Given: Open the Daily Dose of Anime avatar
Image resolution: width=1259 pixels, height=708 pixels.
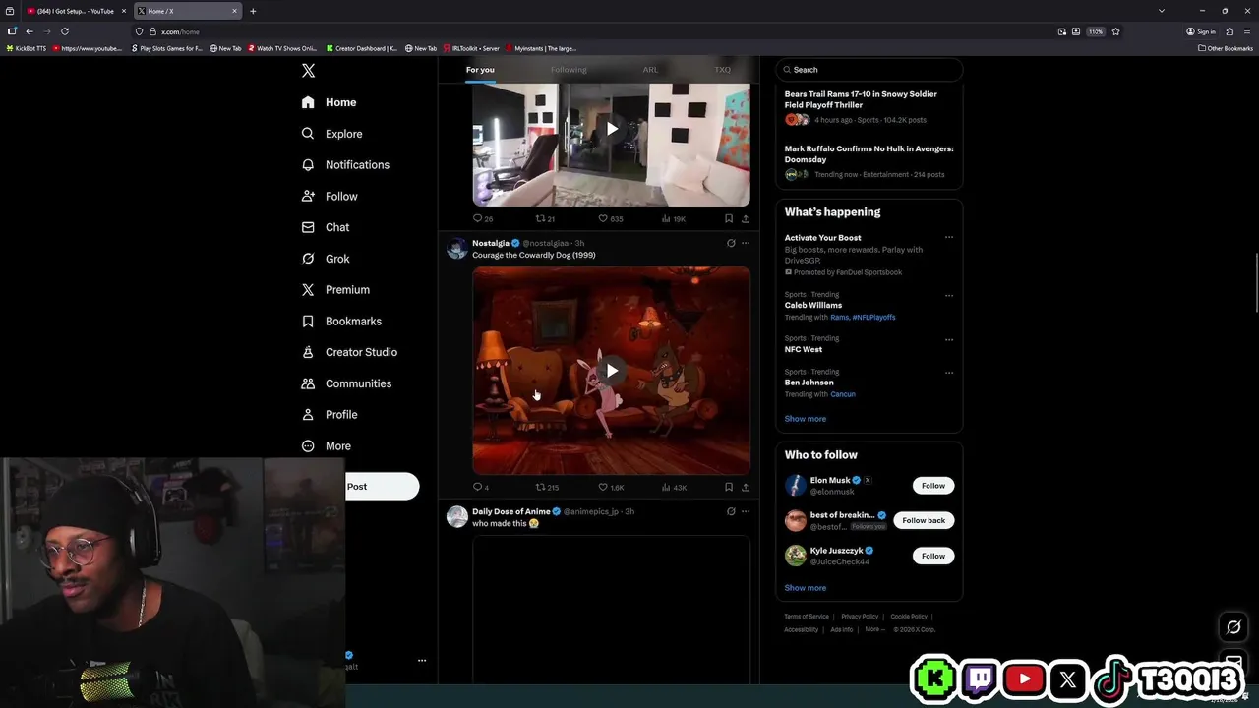Looking at the screenshot, I should pos(457,516).
